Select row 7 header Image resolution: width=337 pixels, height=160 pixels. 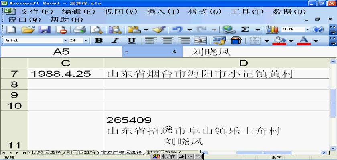coord(14,74)
